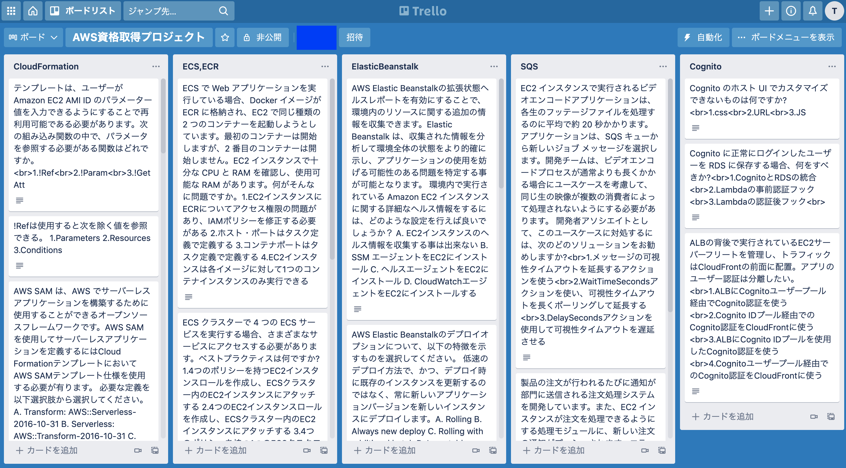
Task: Click the ECS,ECR list title
Action: [201, 66]
